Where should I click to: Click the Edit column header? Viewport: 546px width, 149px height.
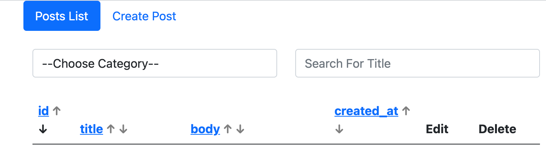click(x=437, y=129)
